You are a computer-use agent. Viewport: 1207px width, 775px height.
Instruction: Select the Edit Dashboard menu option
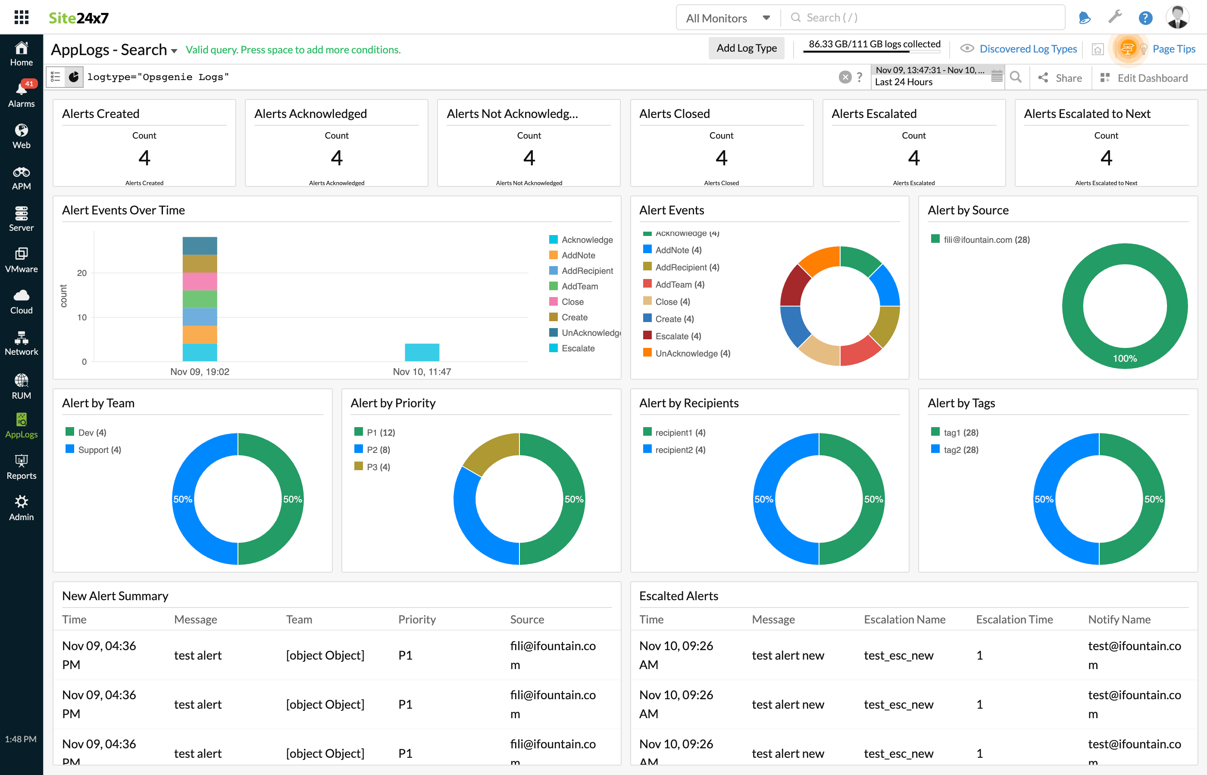click(x=1153, y=77)
